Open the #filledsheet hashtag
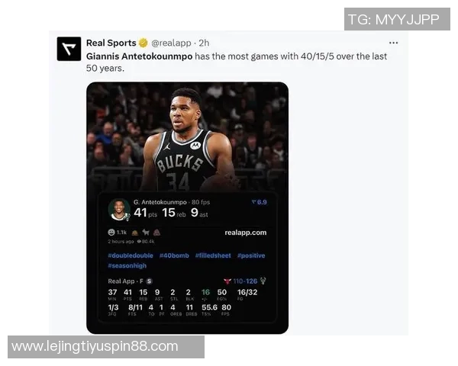The height and width of the screenshot is (366, 458). 213,255
